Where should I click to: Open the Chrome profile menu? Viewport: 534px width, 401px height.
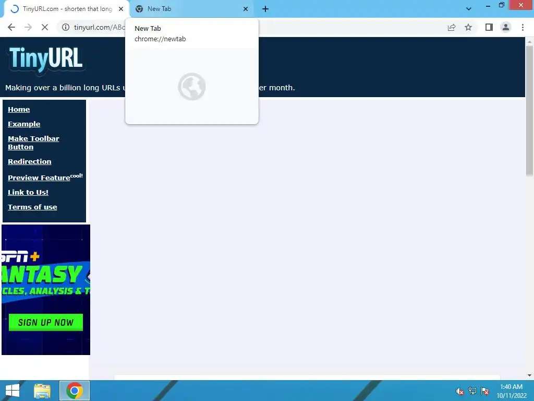click(506, 27)
